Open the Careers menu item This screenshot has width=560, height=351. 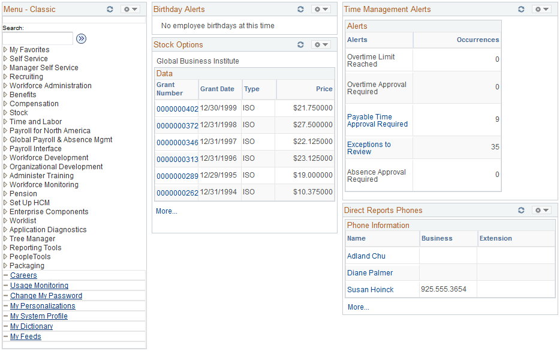(x=23, y=275)
